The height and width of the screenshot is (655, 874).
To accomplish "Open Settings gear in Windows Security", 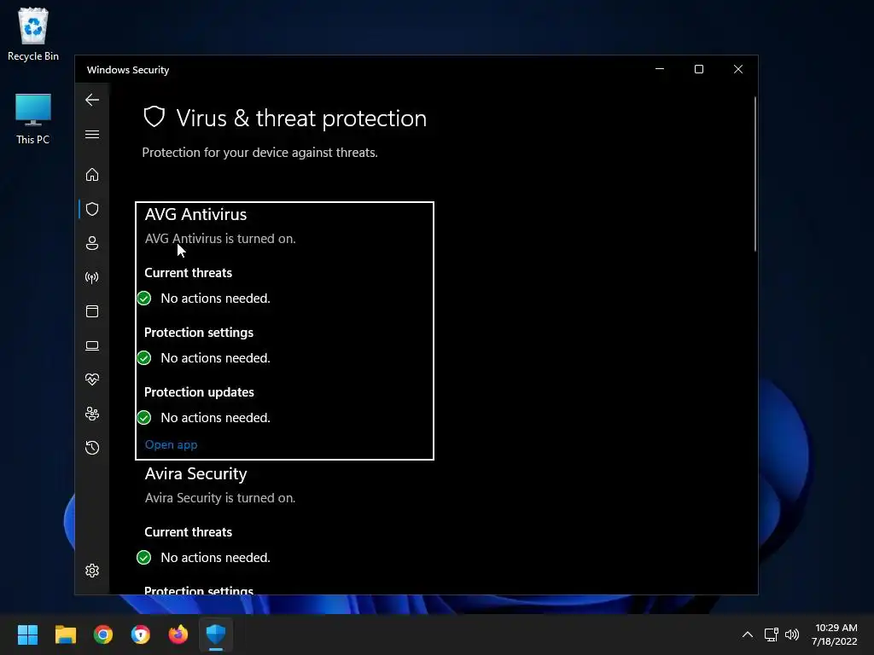I will point(92,571).
